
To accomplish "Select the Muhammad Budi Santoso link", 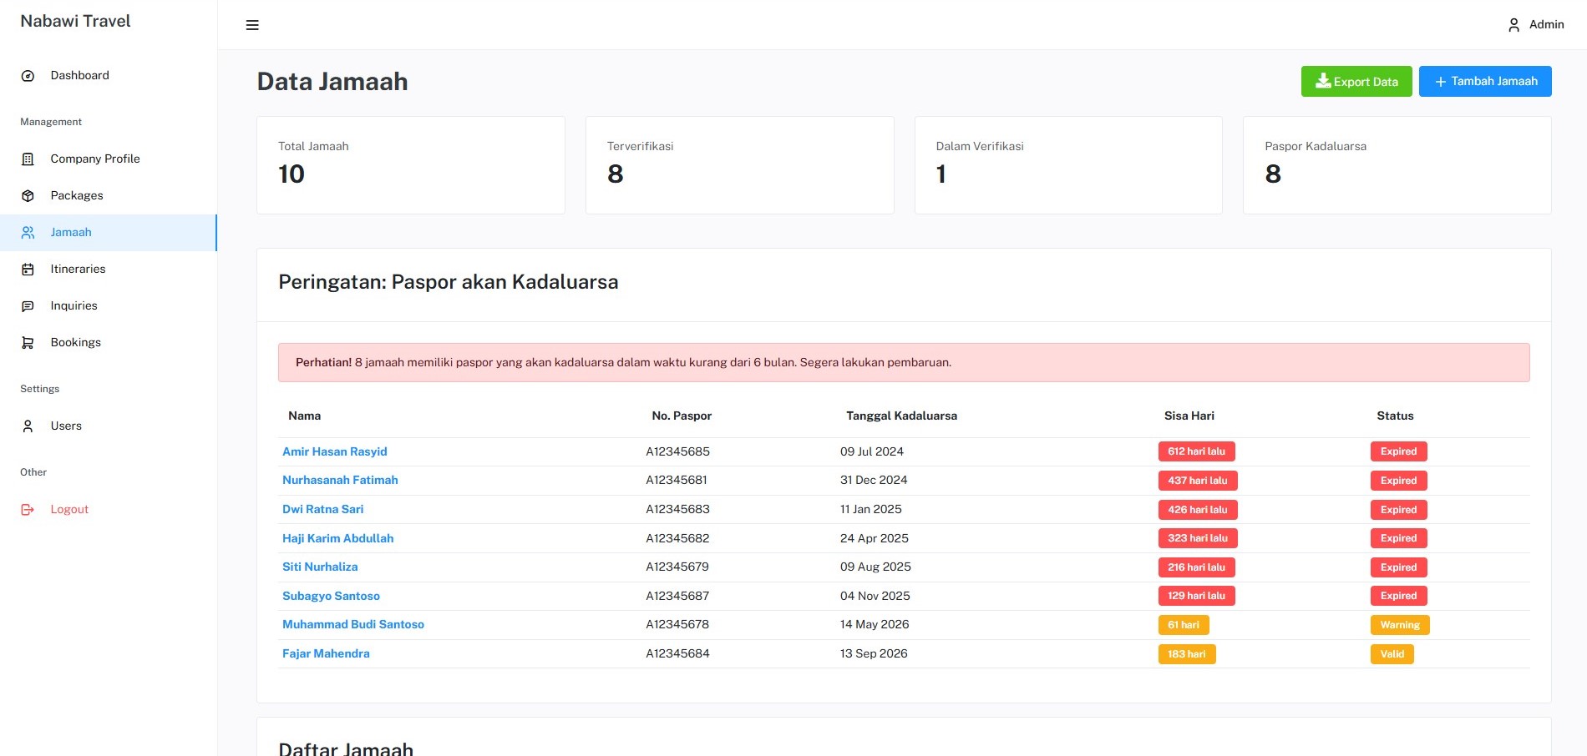I will click(x=352, y=624).
